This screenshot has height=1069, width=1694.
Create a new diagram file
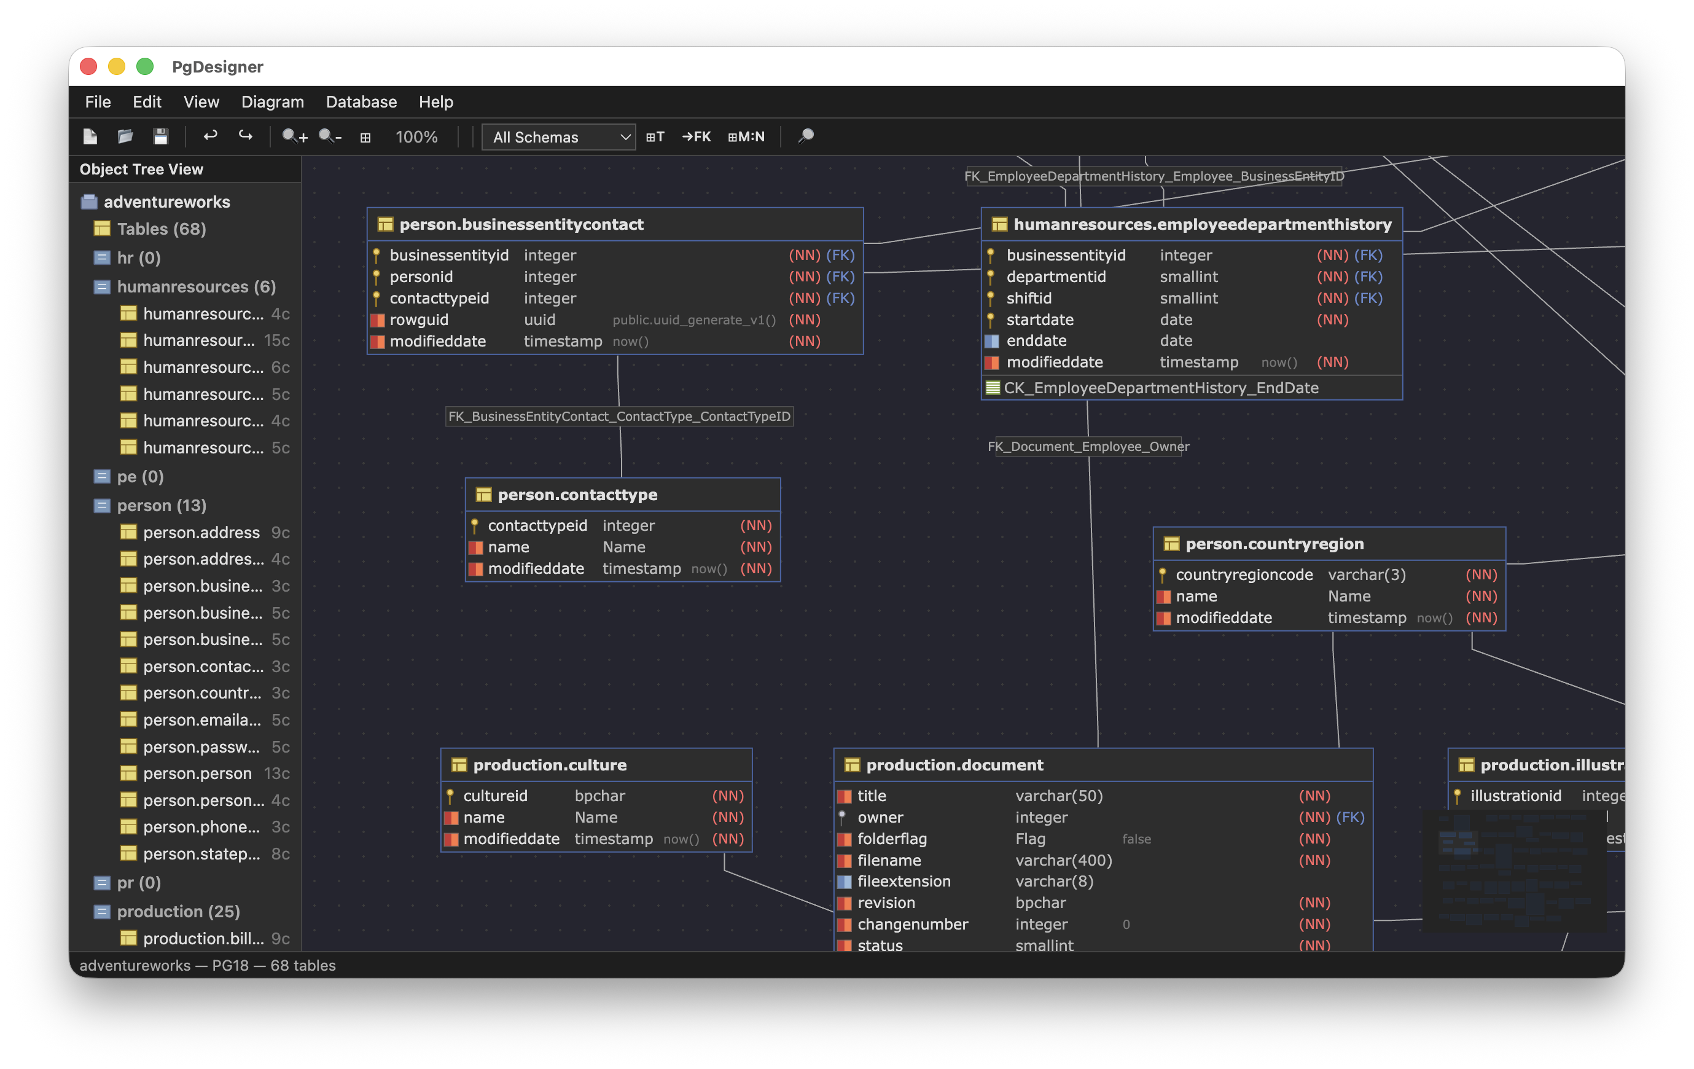[x=90, y=136]
